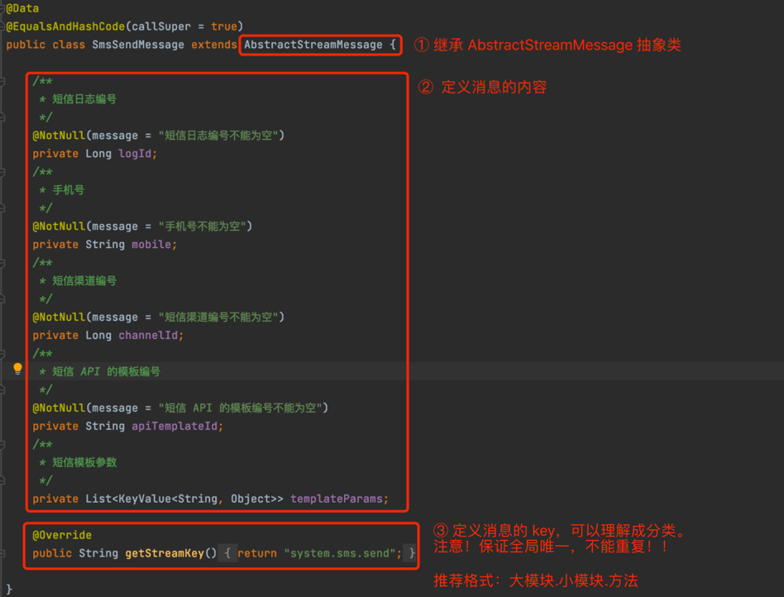
Task: Collapse the comment block for 短信渠道编号
Action: click(2, 263)
